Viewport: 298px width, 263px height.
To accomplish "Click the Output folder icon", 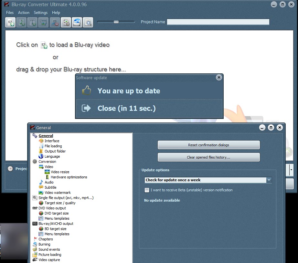I will (41, 151).
